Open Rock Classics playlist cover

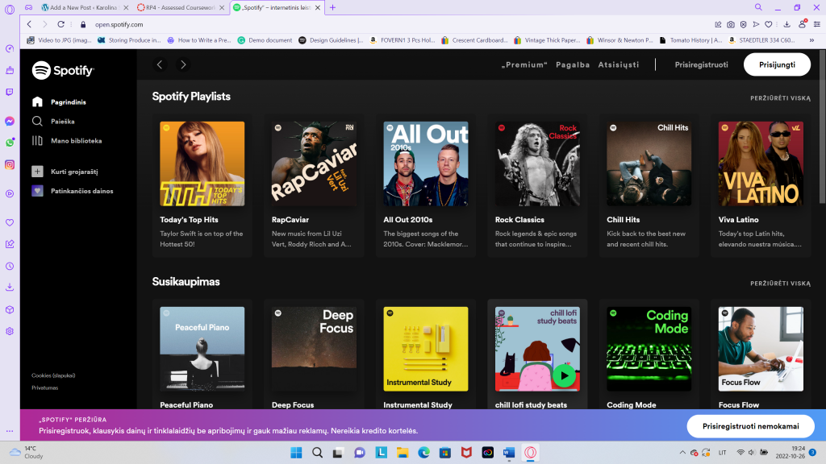click(537, 164)
